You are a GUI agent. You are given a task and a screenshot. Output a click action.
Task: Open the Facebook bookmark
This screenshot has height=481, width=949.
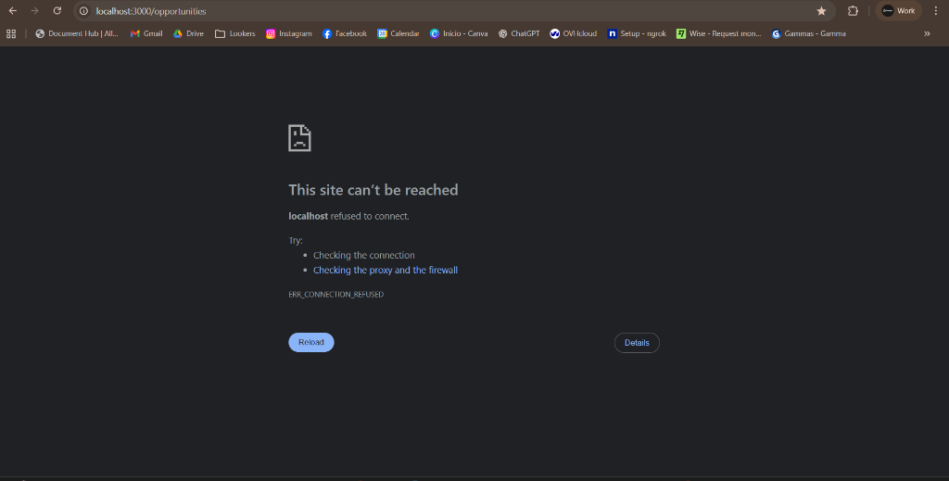345,33
